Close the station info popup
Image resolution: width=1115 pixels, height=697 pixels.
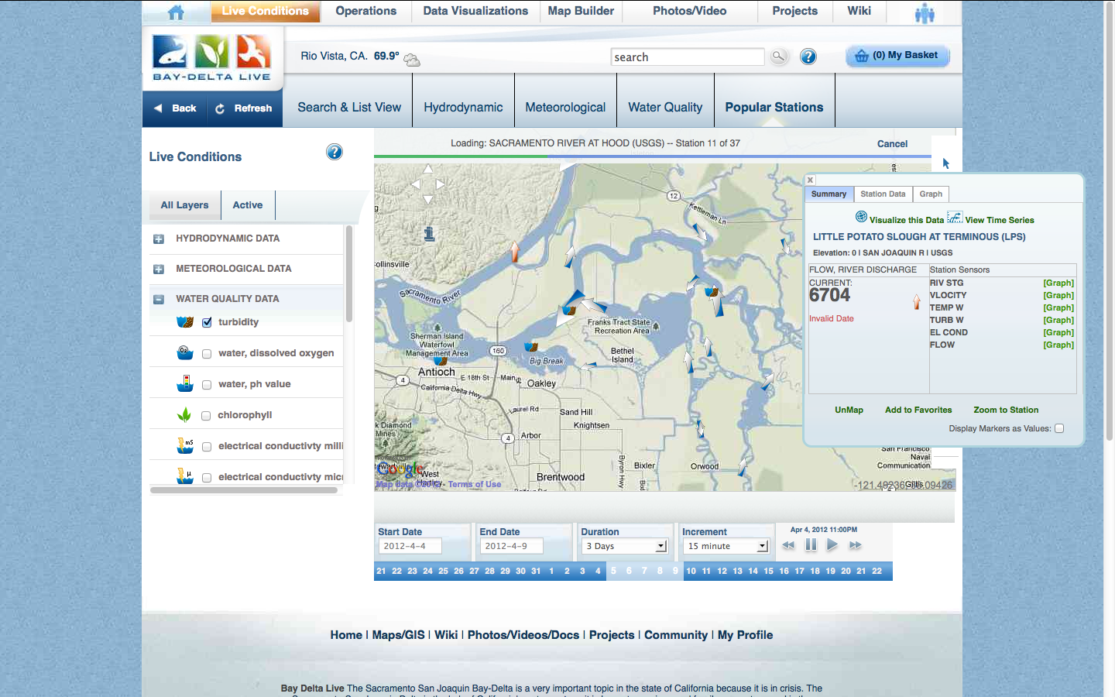pos(811,180)
